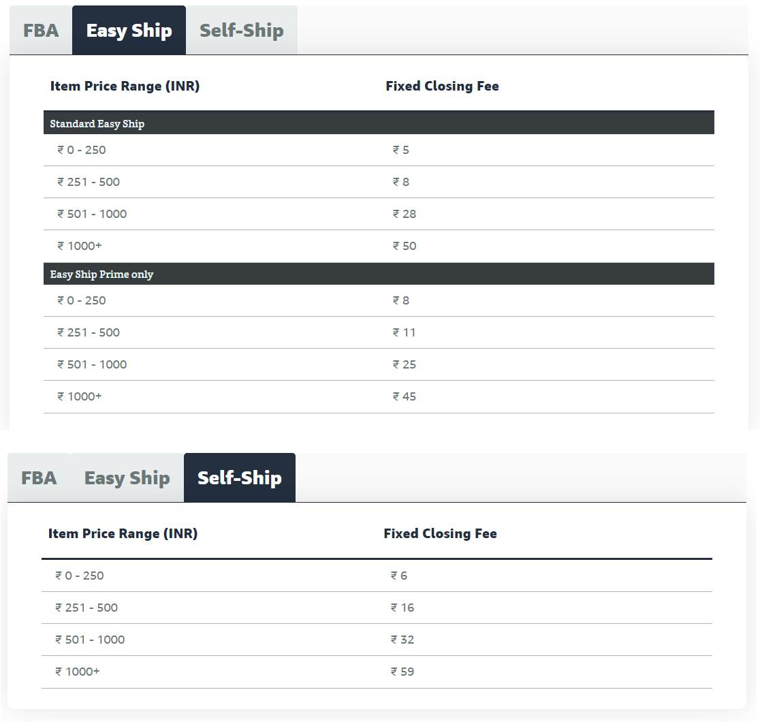Click the Standard Easy Ship section header
Viewport: 760px width, 722px height.
[379, 123]
